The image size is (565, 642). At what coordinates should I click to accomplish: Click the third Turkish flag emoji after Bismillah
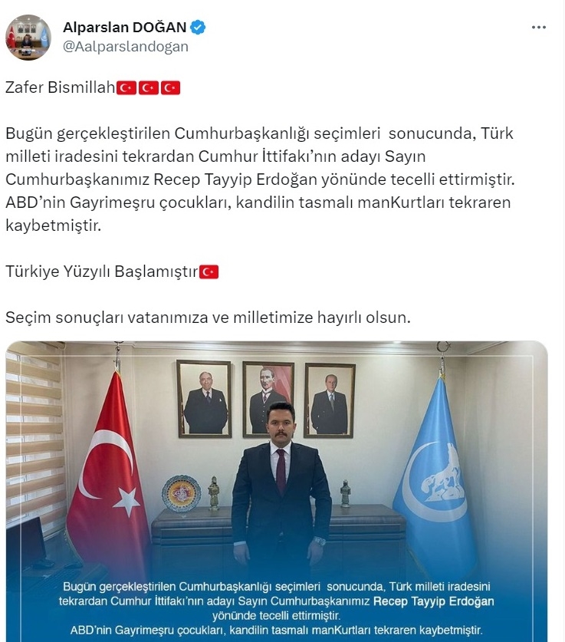point(171,87)
